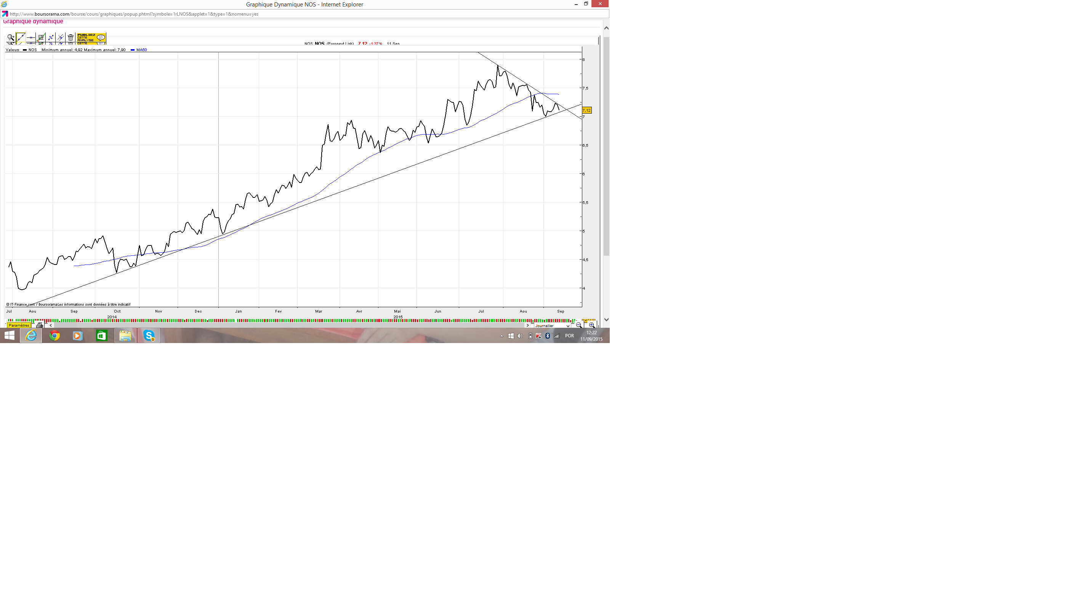Zoom in chart with plus magnifier
Screen dimensions: 1072x603
(x=591, y=326)
